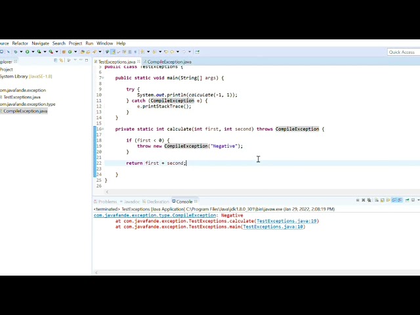
Task: Click Terminate square in Console toolbar
Action: (x=358, y=200)
